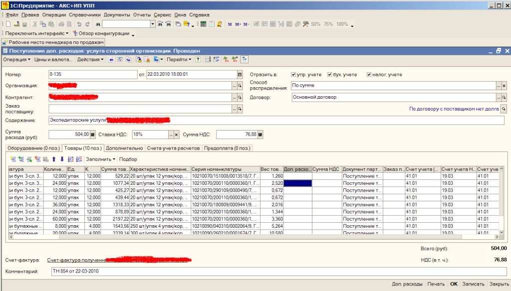511x291 pixels.
Task: Open calculator beside Сумма расхода field
Action: point(93,135)
